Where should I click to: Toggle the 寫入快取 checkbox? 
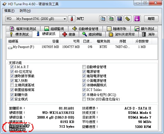pos(12,81)
